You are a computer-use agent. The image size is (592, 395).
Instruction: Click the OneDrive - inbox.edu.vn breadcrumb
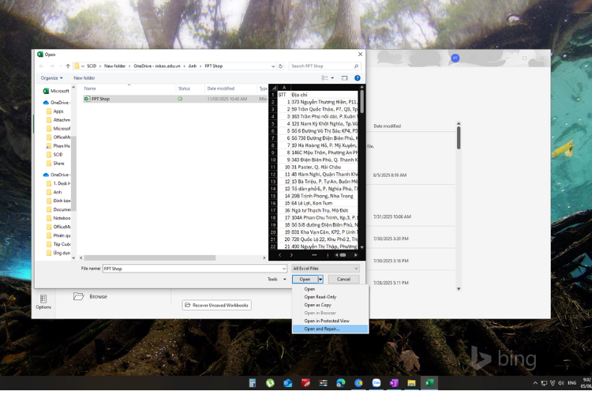click(157, 66)
